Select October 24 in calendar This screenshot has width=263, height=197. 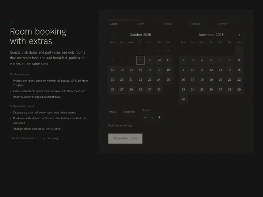point(159,80)
